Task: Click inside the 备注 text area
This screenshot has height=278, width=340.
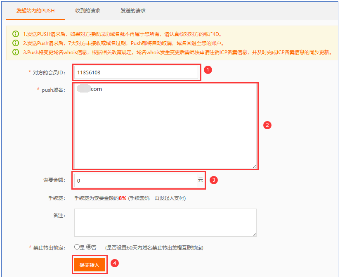Action: coord(165,222)
